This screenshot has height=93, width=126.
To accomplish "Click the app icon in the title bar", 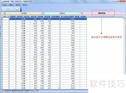I will tap(2, 2).
